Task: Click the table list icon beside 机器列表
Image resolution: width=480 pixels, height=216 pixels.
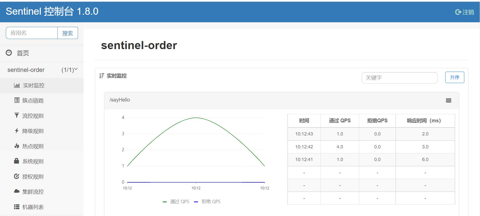Action: point(17,207)
